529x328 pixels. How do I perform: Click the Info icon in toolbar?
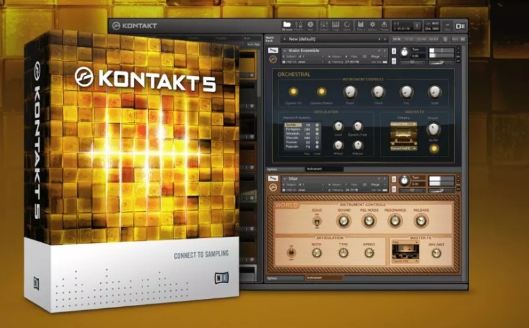point(311,24)
